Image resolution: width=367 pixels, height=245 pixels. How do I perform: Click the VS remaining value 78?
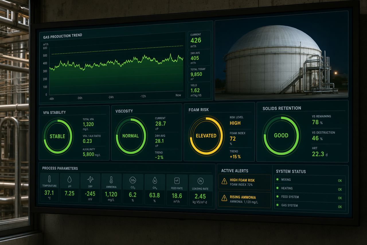coord(315,122)
